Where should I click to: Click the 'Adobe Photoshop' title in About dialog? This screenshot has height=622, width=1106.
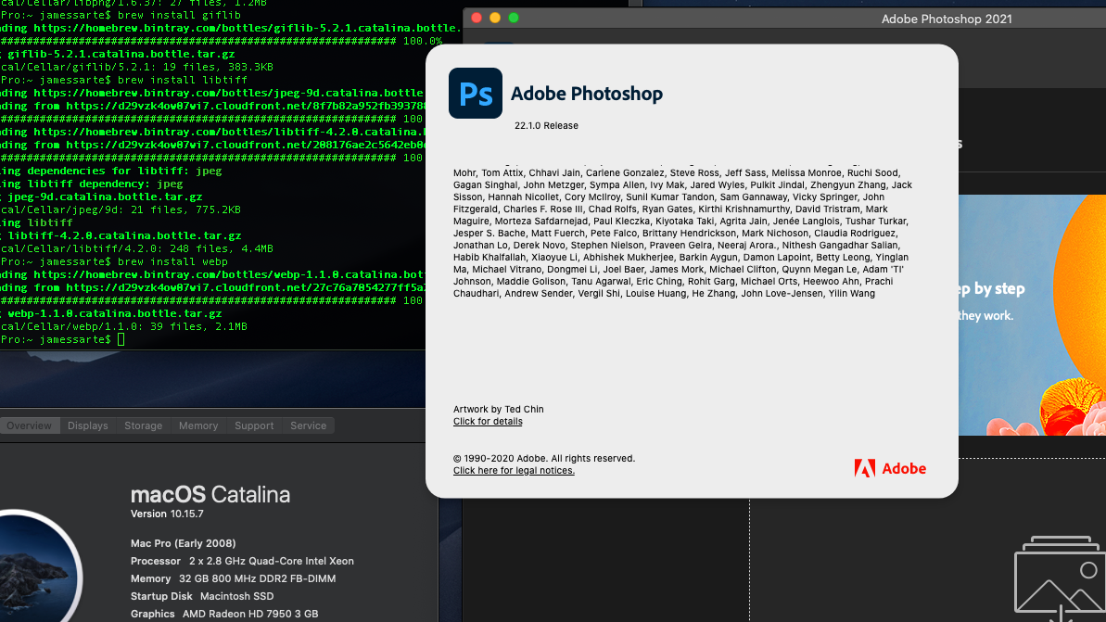tap(586, 94)
